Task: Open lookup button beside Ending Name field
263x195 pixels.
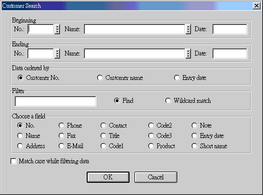Action: pyautogui.click(x=188, y=54)
